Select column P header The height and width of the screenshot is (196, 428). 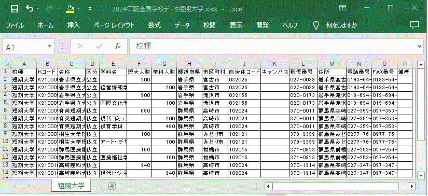[x=405, y=64]
